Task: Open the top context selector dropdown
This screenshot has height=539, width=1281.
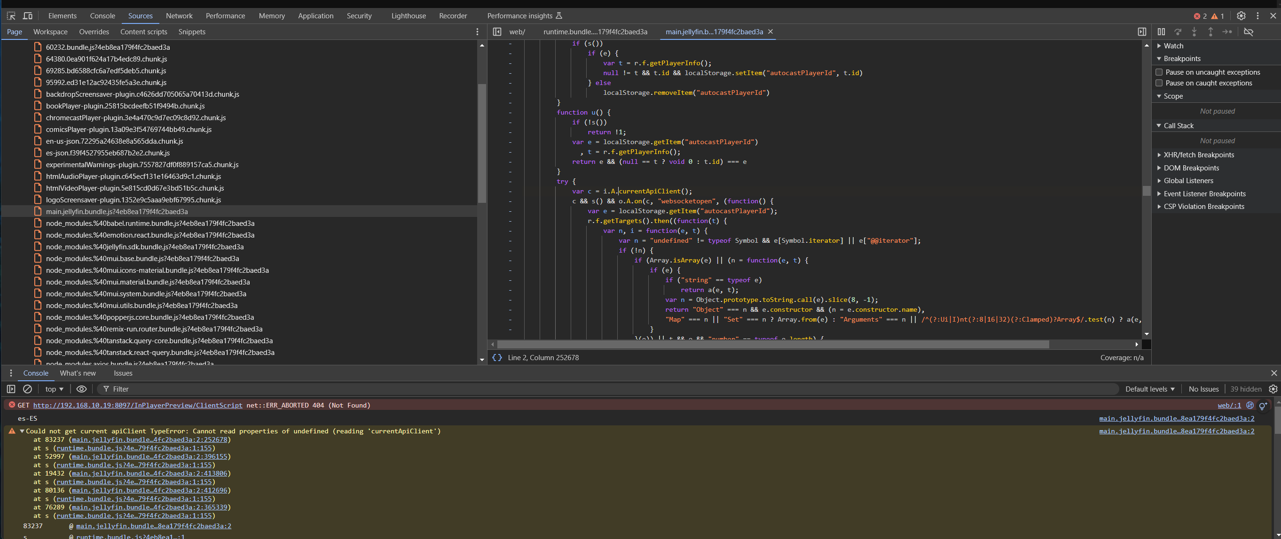Action: click(54, 389)
